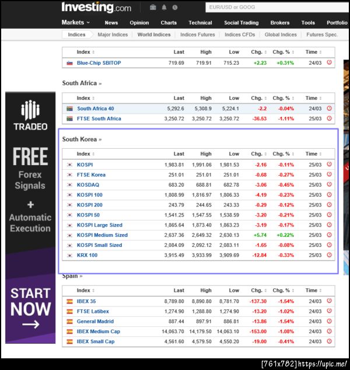The width and height of the screenshot is (350, 370).
Task: Sort South Korea table by Chg. %
Action: pos(282,154)
